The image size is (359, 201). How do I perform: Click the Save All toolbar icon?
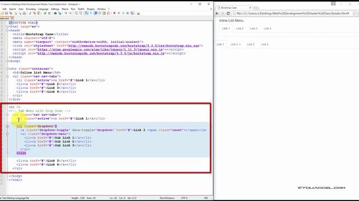[x=11, y=13]
